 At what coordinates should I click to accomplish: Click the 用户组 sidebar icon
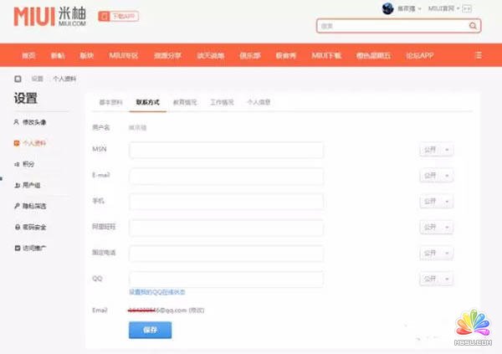coord(17,185)
